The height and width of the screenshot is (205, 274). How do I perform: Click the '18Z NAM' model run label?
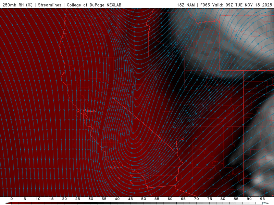186,5
